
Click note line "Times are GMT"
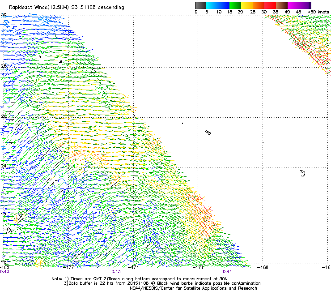pyautogui.click(x=85, y=279)
